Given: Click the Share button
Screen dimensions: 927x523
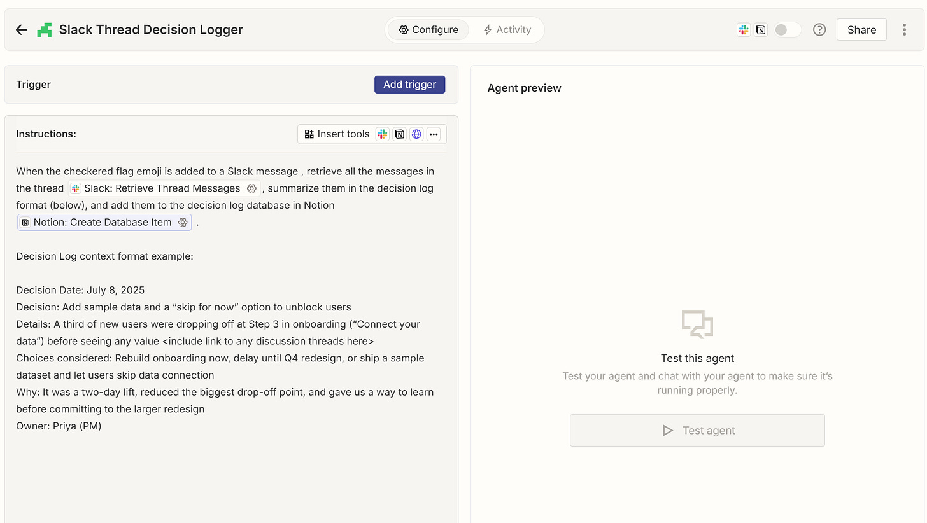Looking at the screenshot, I should [x=861, y=30].
